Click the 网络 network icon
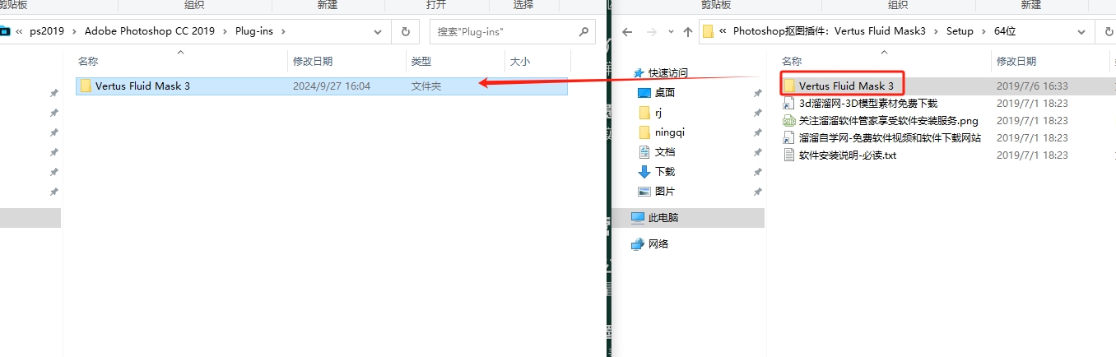 [x=638, y=243]
